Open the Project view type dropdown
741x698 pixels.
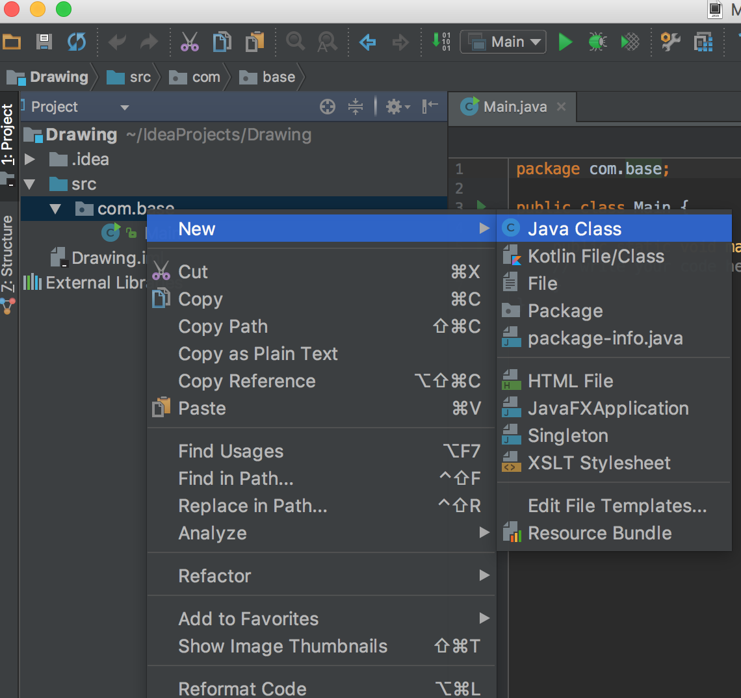pyautogui.click(x=124, y=107)
